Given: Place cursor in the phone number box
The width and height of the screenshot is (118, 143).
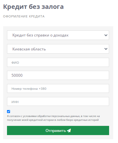Looking at the screenshot, I should click(x=58, y=88).
